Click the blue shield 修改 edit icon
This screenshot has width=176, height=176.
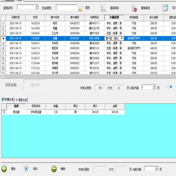(26, 169)
